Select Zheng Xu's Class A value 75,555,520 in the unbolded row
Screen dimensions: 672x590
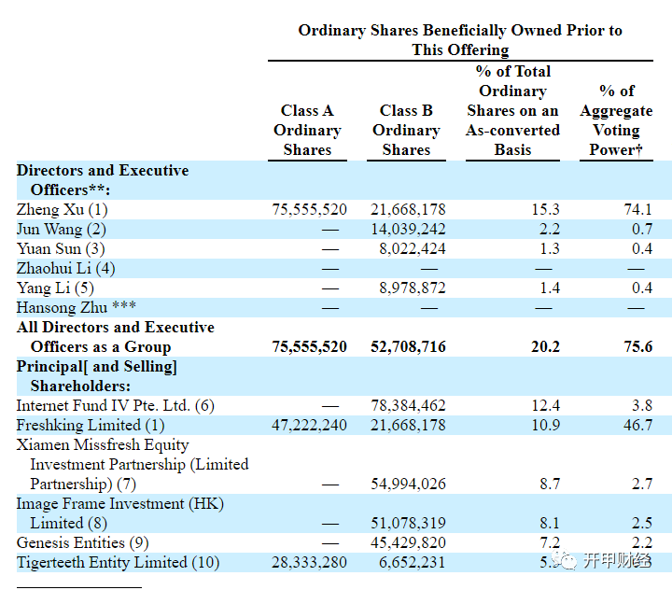(x=310, y=210)
